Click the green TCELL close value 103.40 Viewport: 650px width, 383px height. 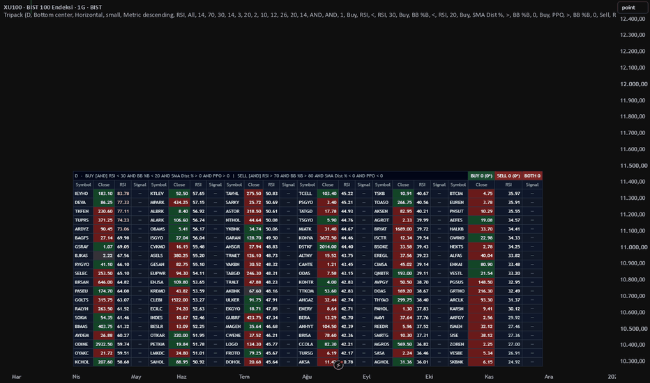pyautogui.click(x=328, y=194)
